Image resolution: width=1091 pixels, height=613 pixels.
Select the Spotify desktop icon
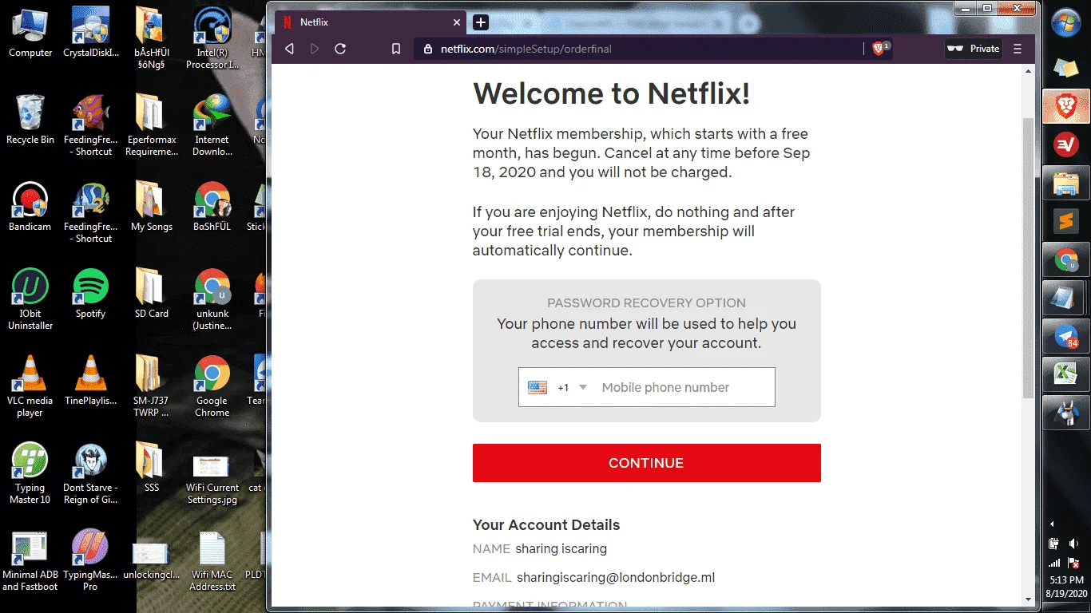coord(90,294)
